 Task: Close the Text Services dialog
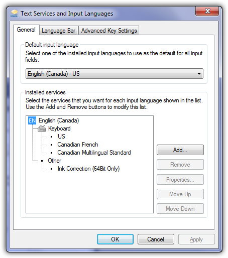click(x=207, y=11)
